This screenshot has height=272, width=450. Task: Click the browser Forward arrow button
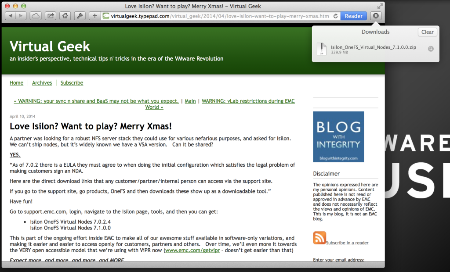[21, 16]
